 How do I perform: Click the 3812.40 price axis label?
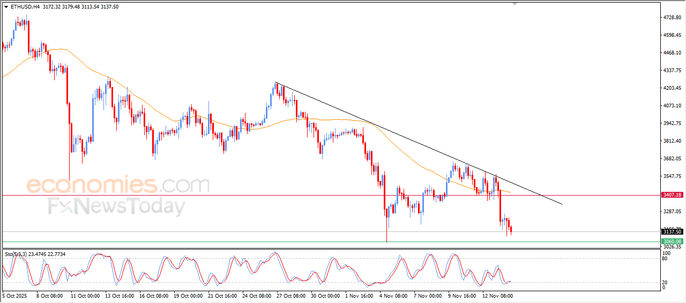click(x=672, y=141)
